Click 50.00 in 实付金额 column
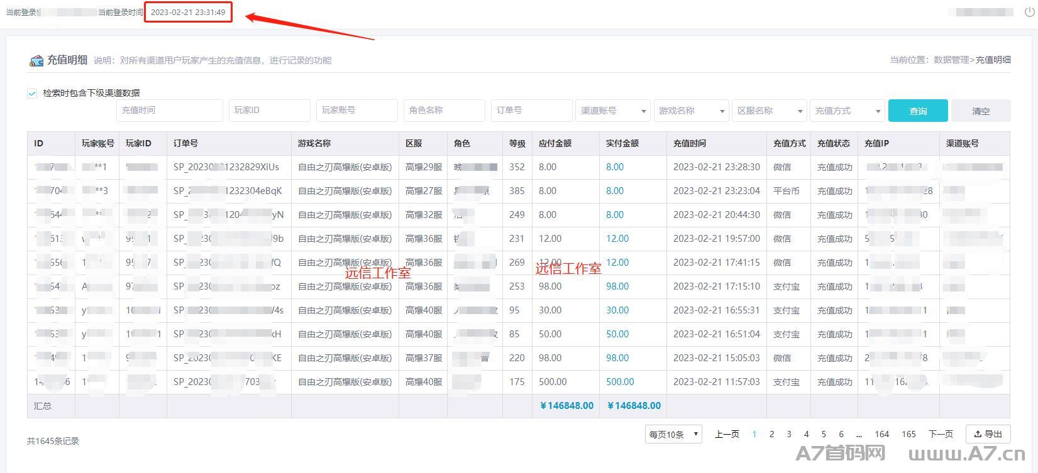Screen dimensions: 1038x473 click(617, 334)
